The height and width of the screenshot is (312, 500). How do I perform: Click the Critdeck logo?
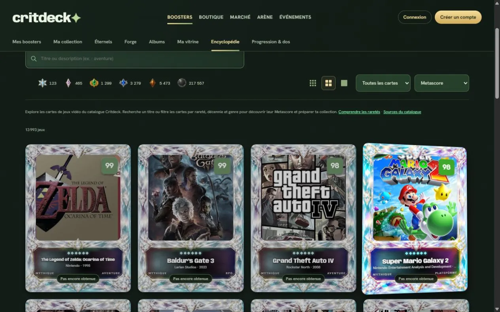pos(47,17)
